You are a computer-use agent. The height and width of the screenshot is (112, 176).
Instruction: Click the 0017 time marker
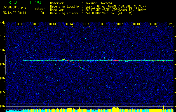(x=120, y=24)
